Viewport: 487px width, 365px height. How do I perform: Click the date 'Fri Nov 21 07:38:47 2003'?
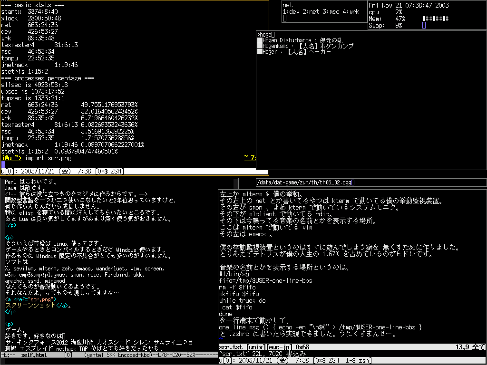click(x=409, y=5)
